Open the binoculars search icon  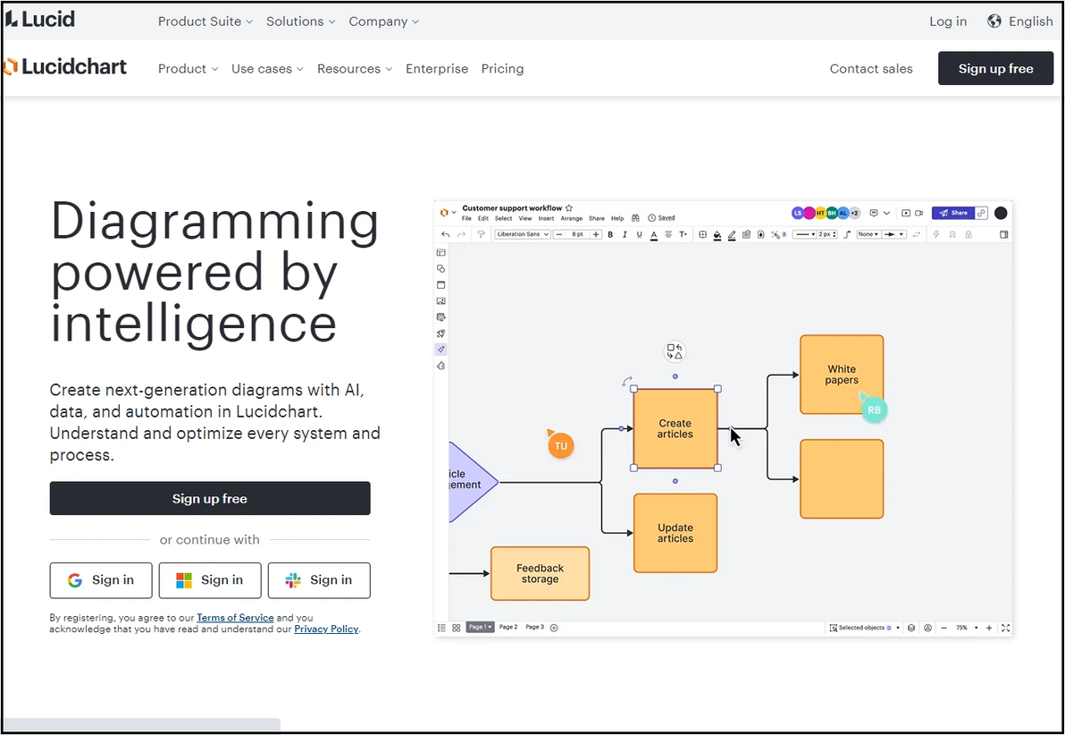636,218
